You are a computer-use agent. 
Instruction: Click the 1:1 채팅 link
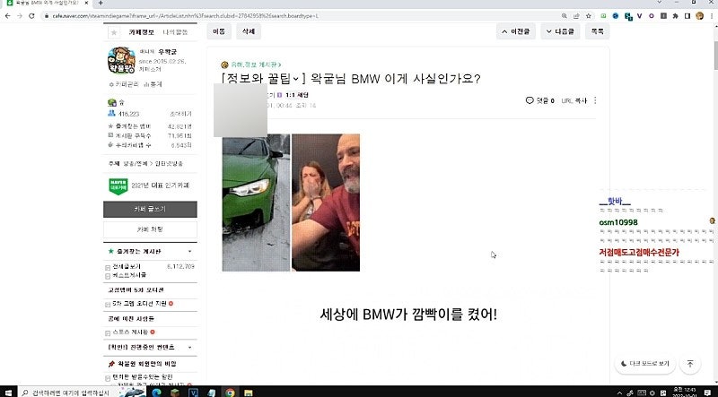pos(297,95)
